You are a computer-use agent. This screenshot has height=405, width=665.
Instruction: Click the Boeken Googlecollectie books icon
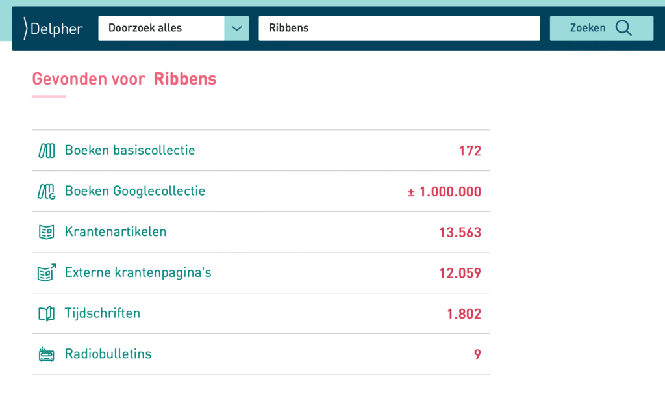[x=47, y=192]
